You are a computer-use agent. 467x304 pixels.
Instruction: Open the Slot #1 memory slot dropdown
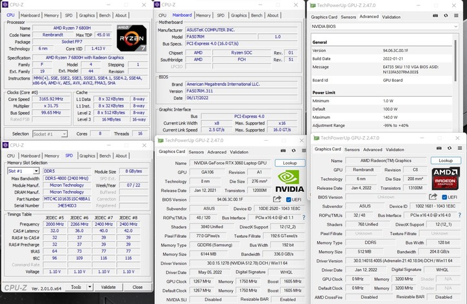tap(23, 171)
